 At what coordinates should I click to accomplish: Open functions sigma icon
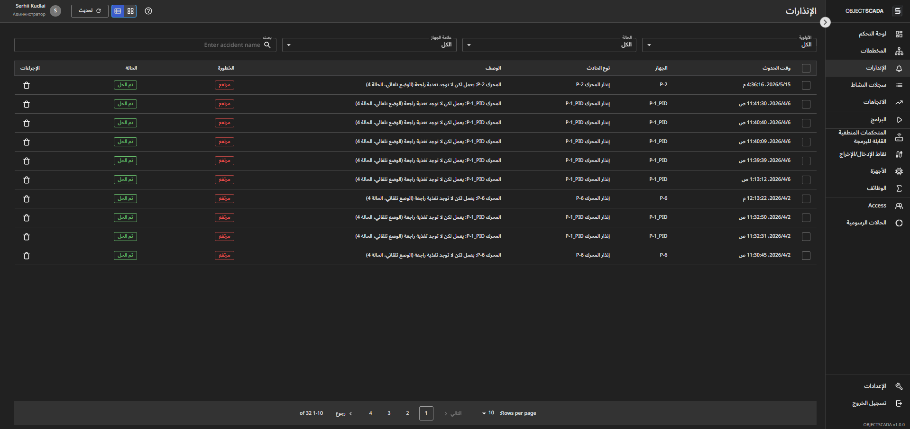[x=899, y=188]
